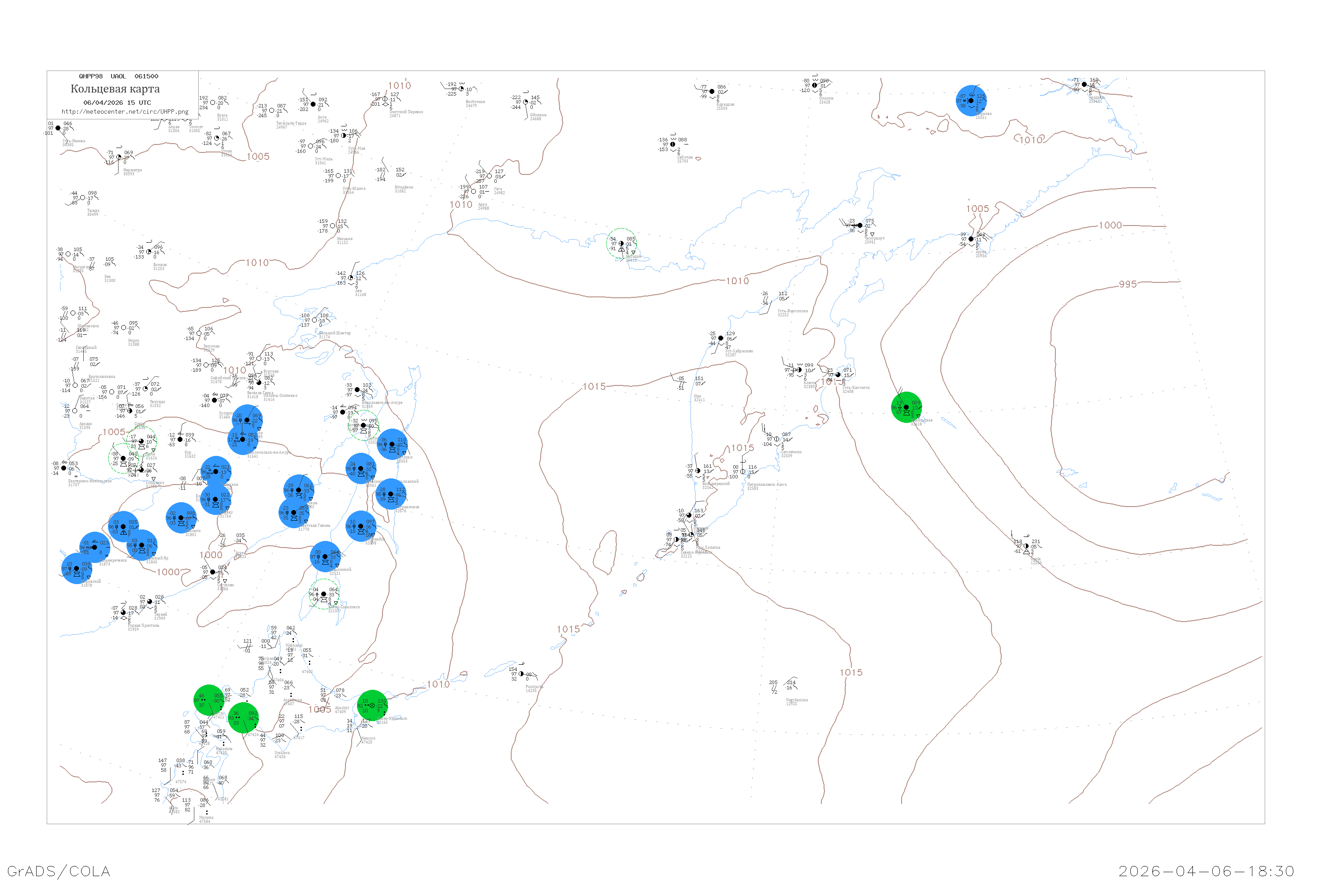Image resolution: width=1322 pixels, height=881 pixels.
Task: Click the station symbol at Аян
Action: click(x=351, y=278)
